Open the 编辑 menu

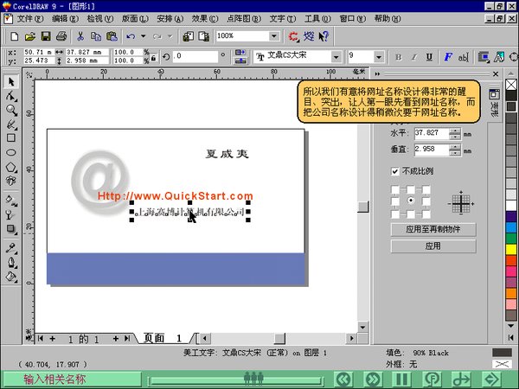65,19
